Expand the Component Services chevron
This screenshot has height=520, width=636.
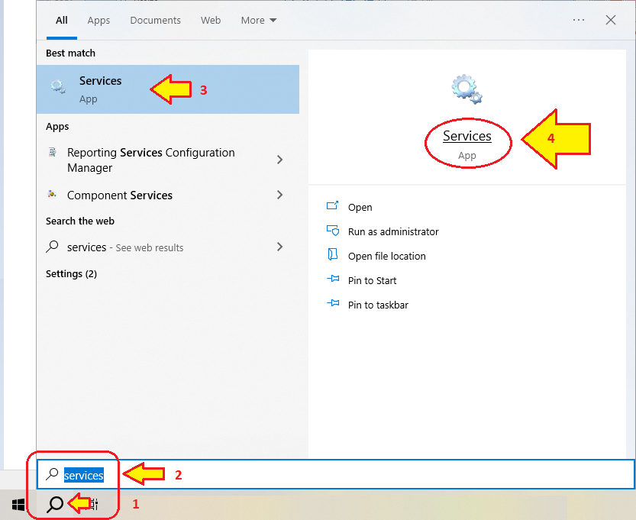(279, 195)
